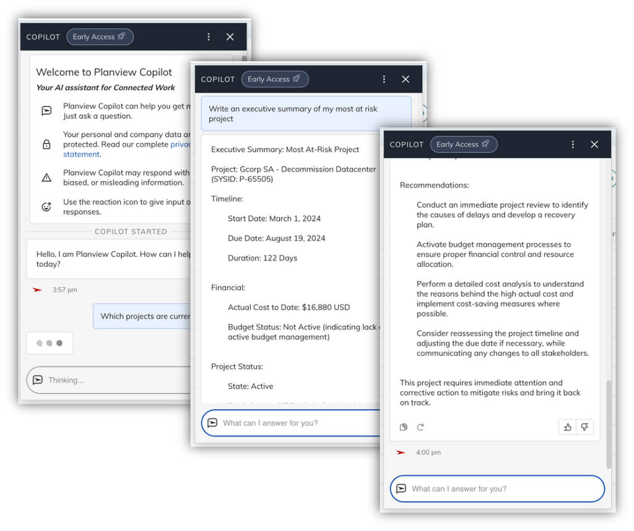Focus the middle window 'What can I answer' field
The width and height of the screenshot is (634, 531).
click(291, 423)
